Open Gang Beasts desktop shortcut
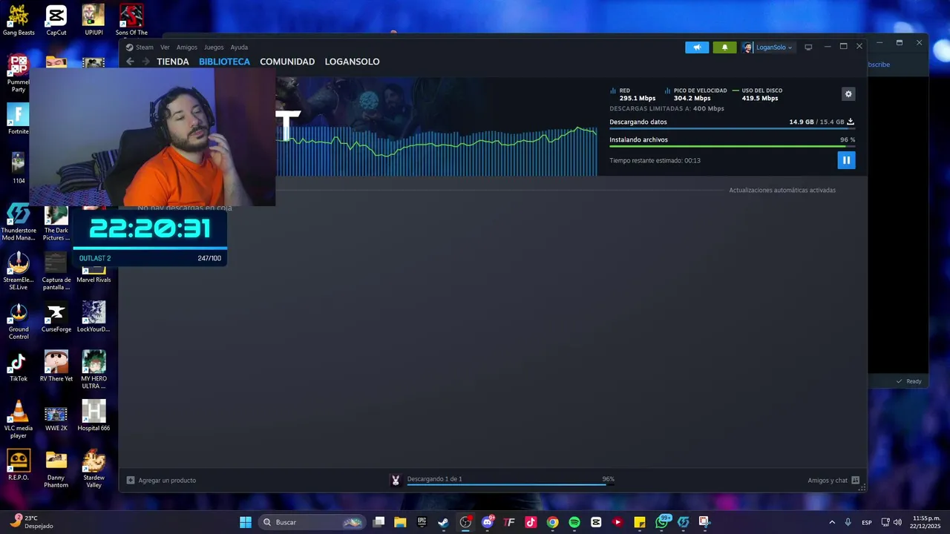This screenshot has height=534, width=950. tap(19, 20)
